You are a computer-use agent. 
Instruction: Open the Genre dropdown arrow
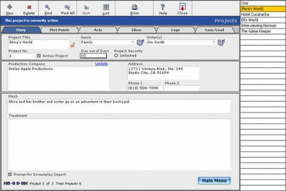click(x=133, y=42)
